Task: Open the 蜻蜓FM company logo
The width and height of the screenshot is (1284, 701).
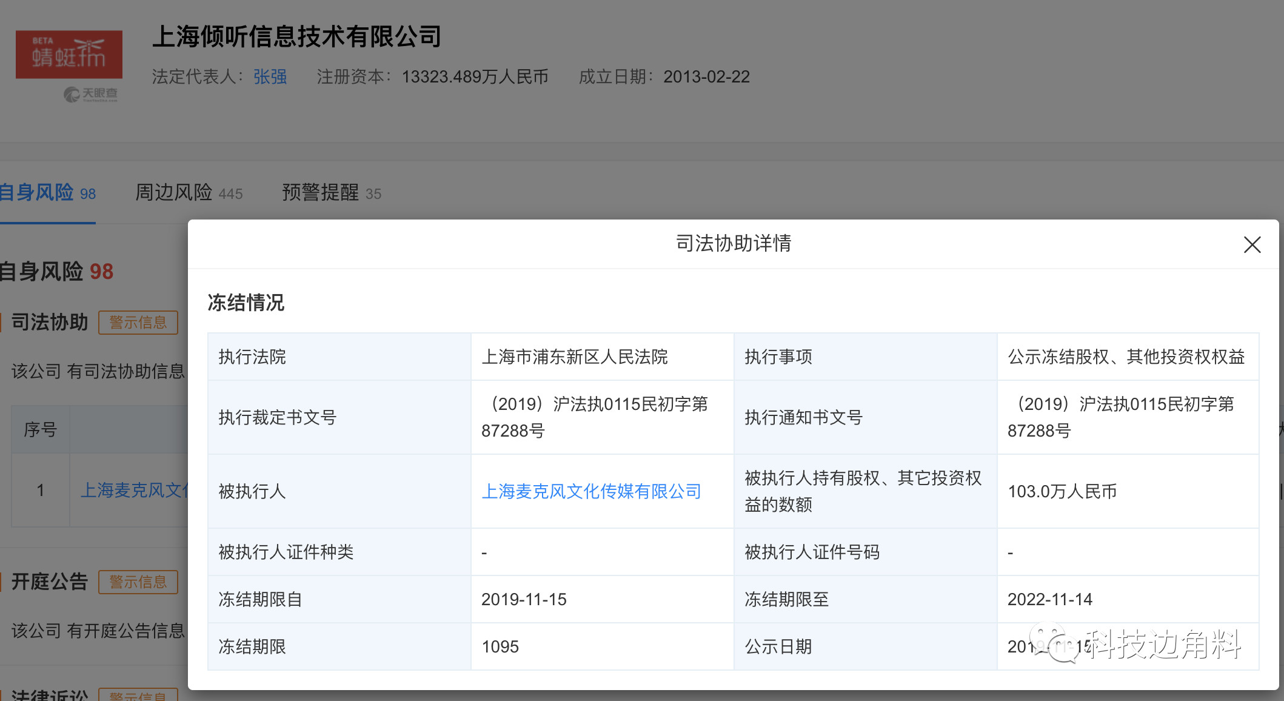Action: click(69, 55)
